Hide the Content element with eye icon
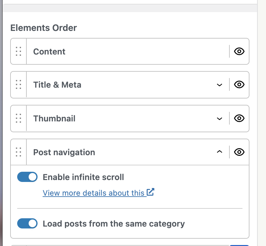 (239, 51)
